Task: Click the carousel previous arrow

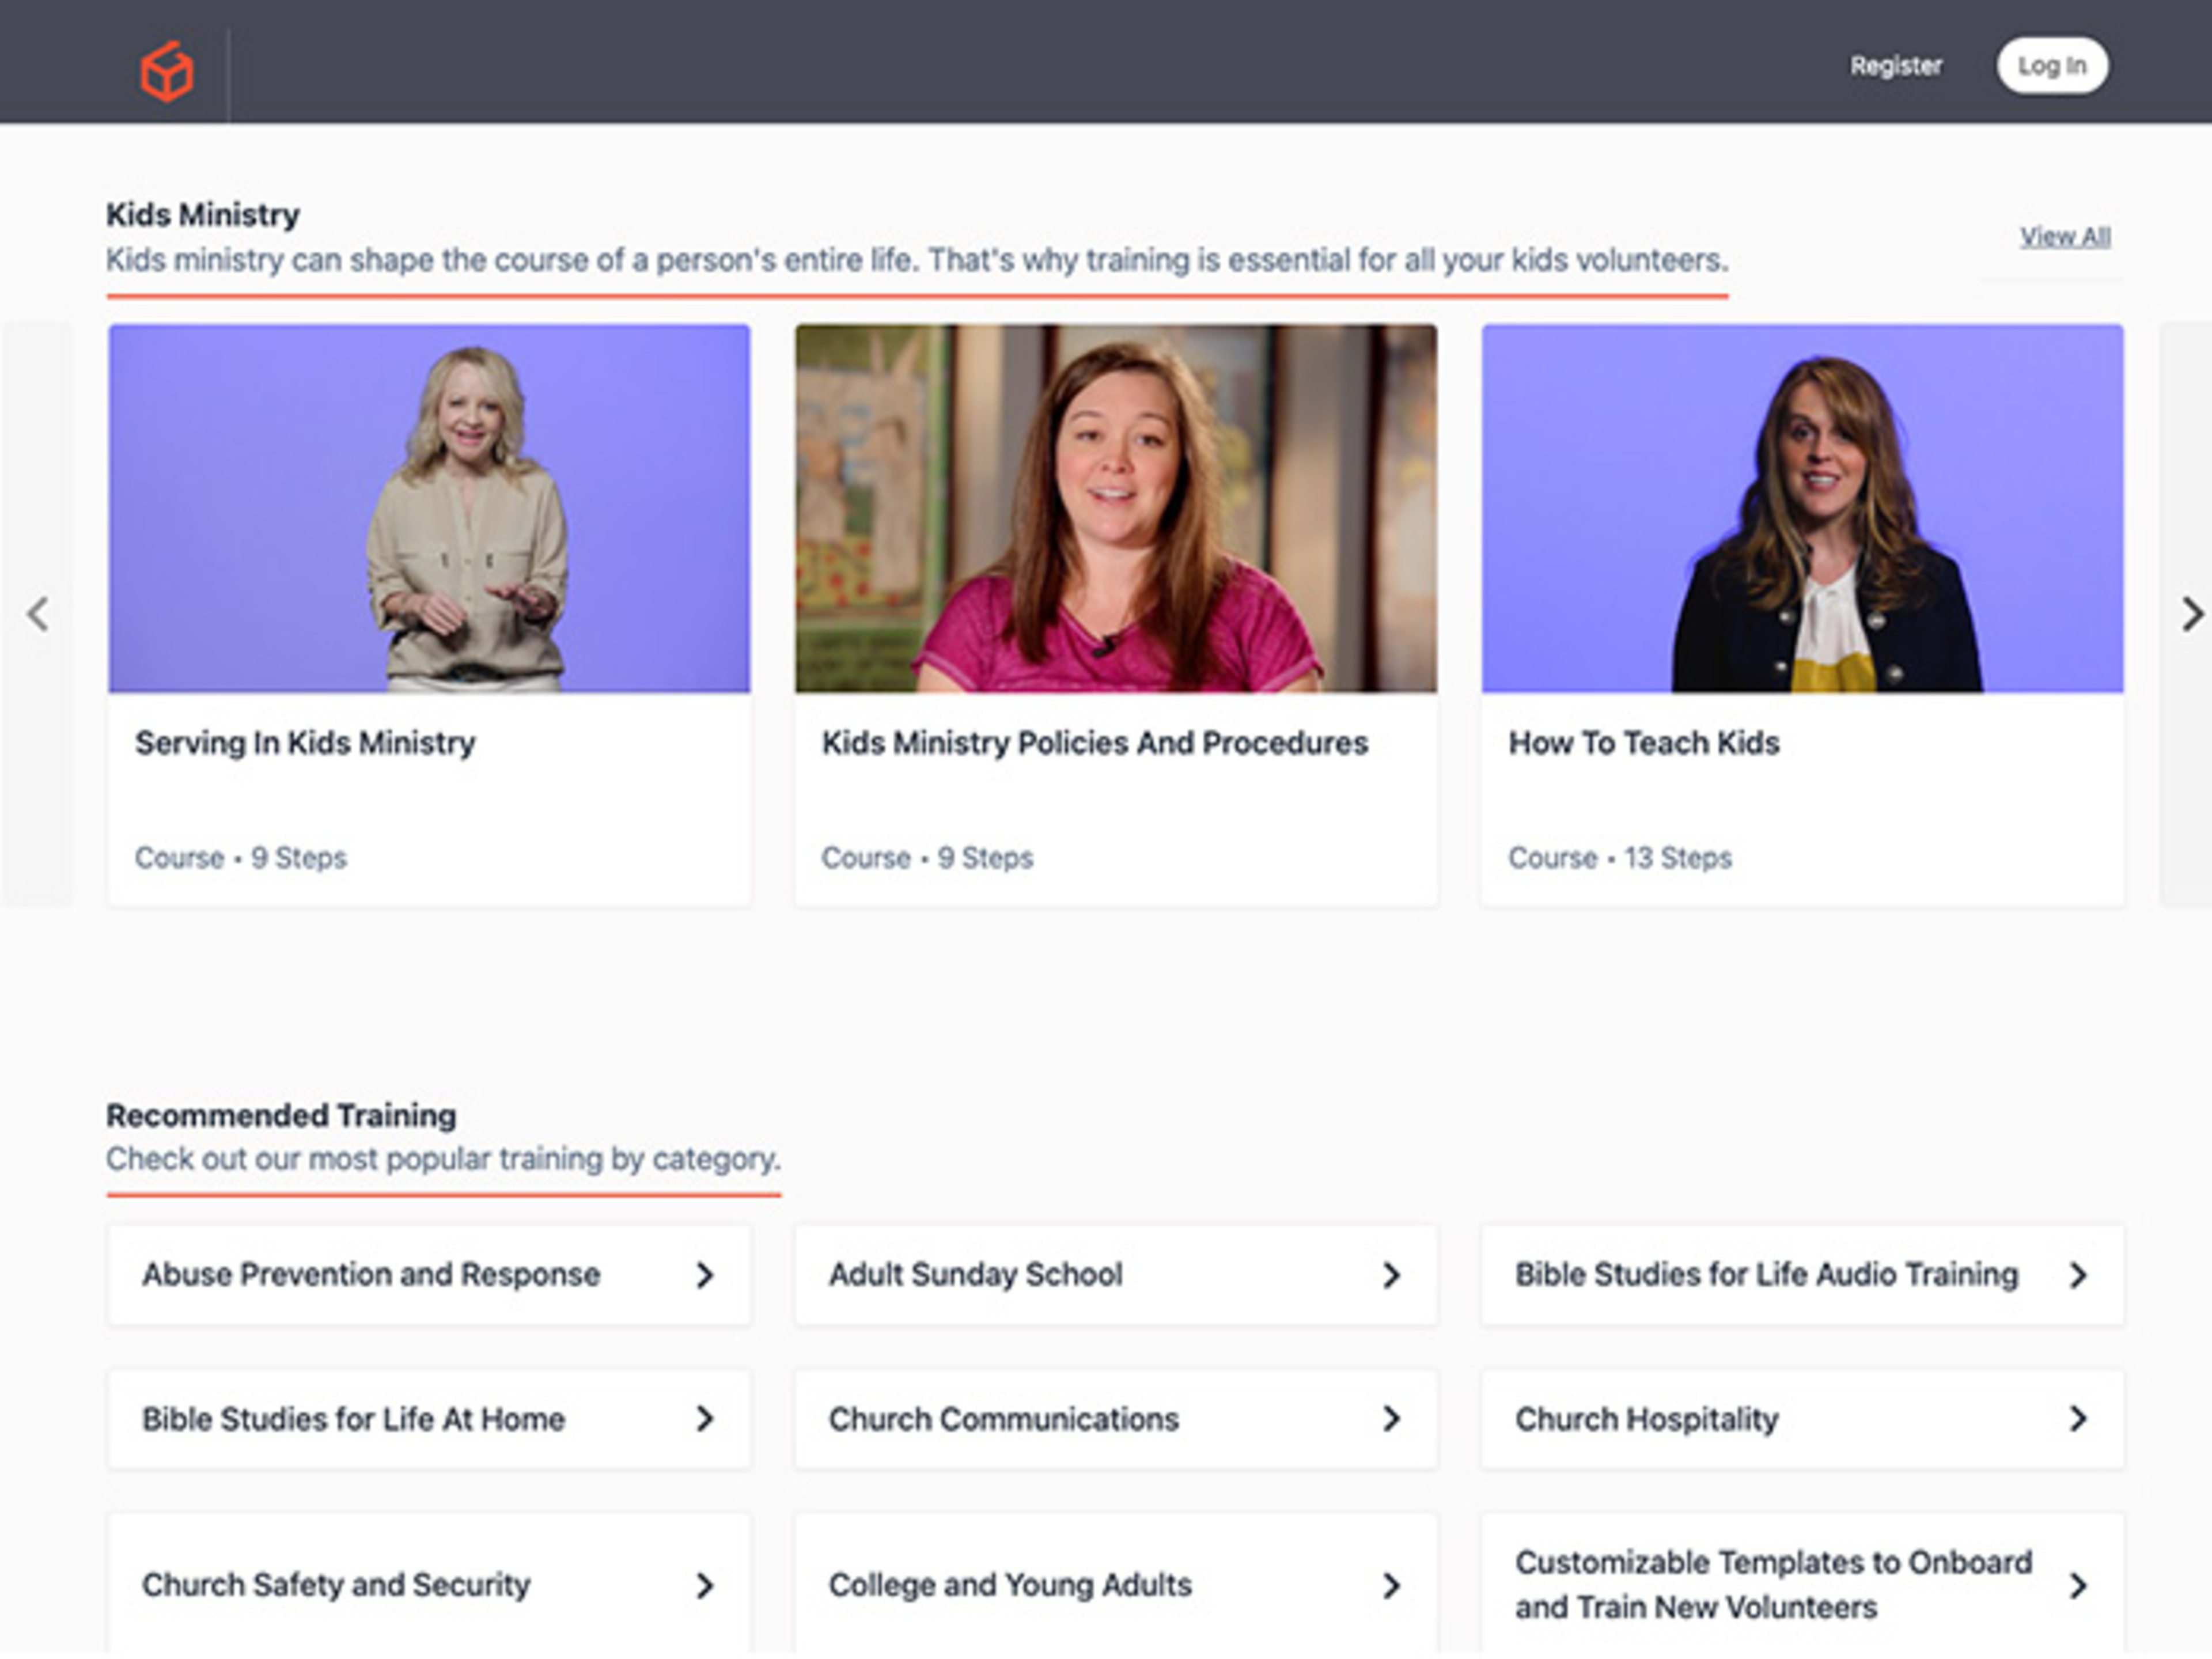Action: (38, 614)
